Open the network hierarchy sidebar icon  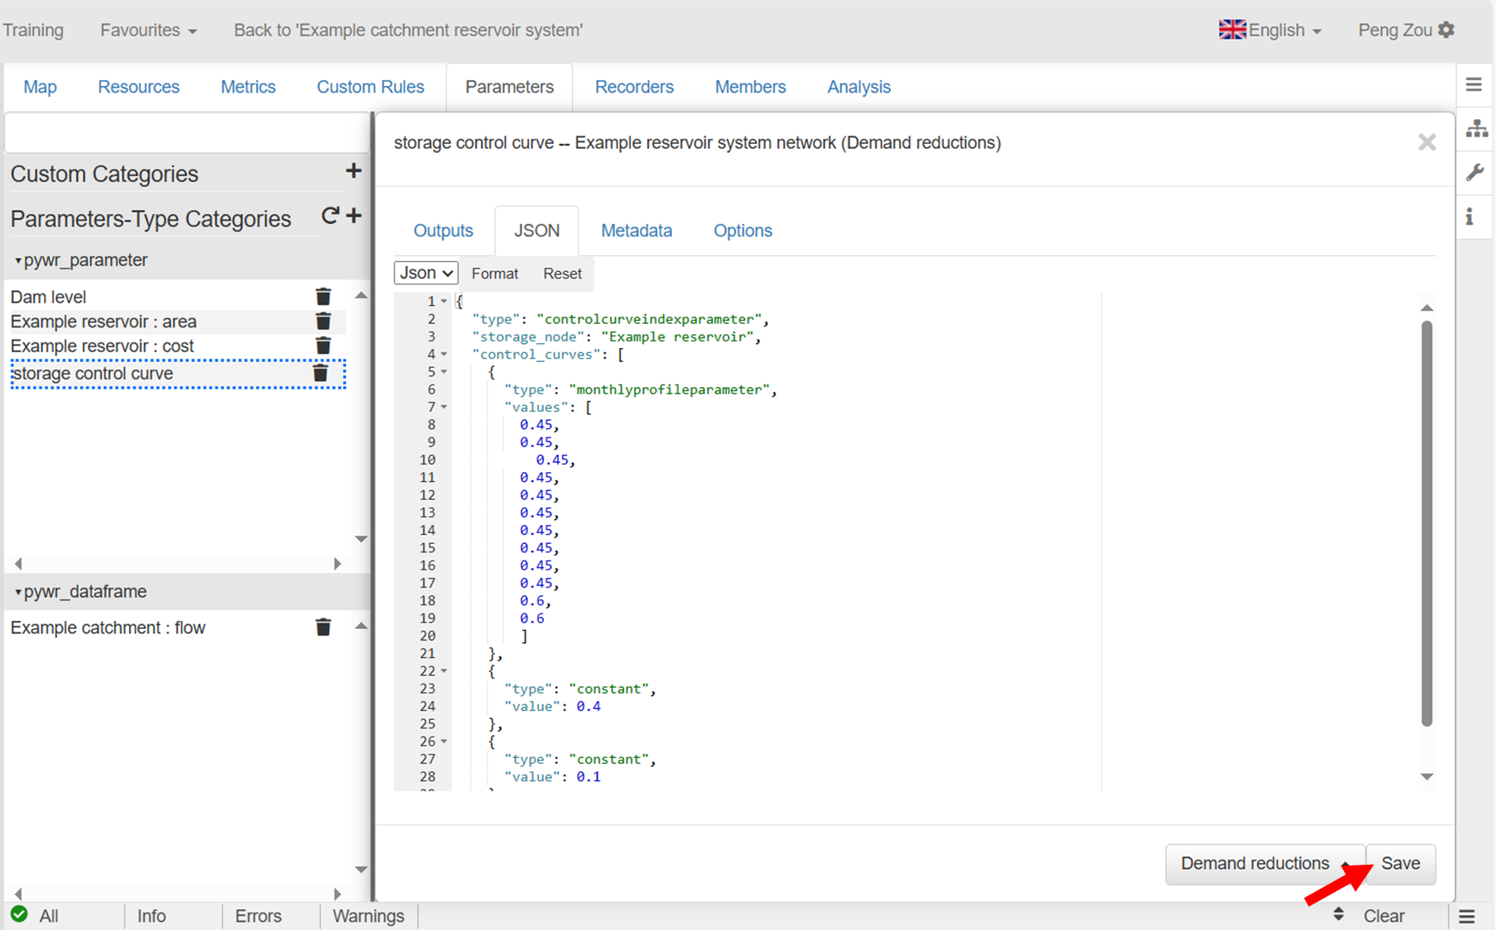point(1476,129)
